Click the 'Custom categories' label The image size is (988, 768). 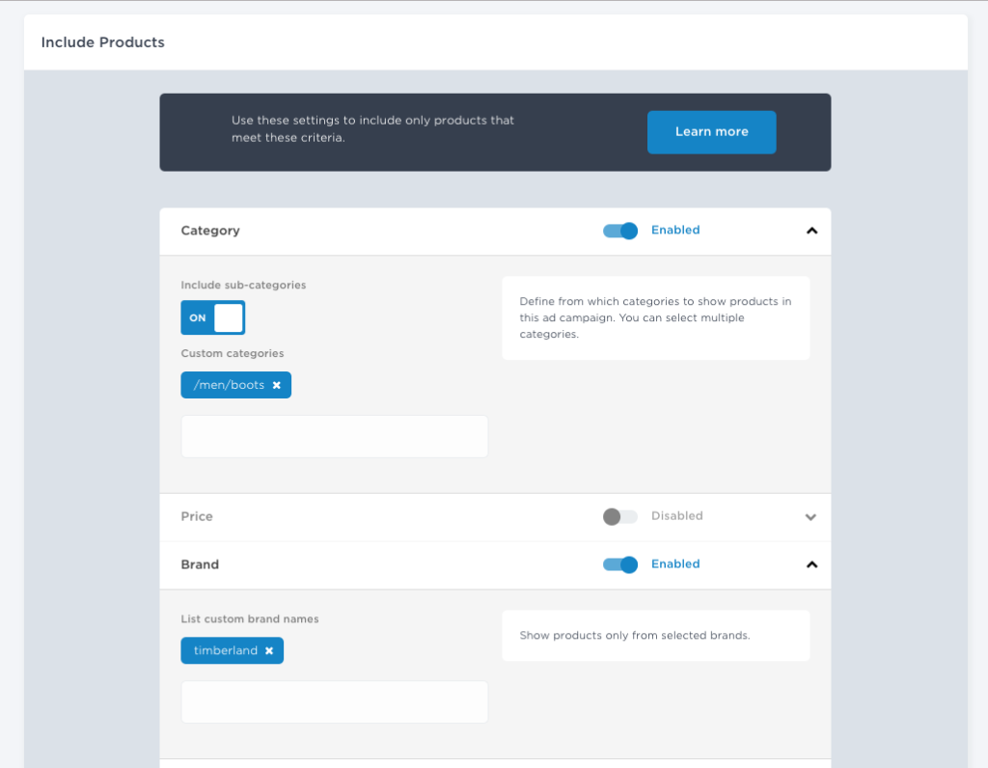click(x=233, y=353)
